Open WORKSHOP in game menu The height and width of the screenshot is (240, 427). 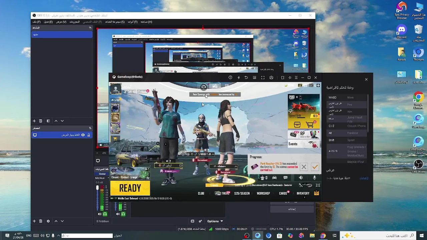[x=263, y=193]
